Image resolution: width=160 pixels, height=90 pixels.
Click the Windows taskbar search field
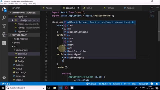point(25,88)
